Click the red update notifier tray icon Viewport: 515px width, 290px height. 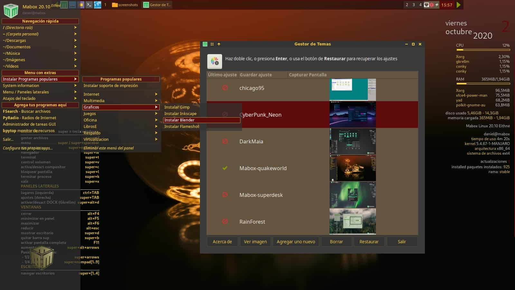(x=432, y=5)
